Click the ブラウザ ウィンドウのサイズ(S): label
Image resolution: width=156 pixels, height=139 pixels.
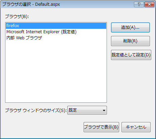[x=36, y=110]
